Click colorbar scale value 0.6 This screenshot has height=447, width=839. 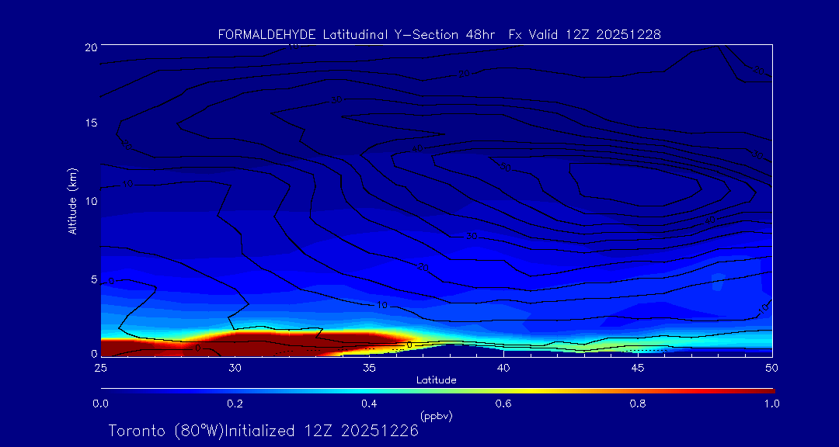503,404
